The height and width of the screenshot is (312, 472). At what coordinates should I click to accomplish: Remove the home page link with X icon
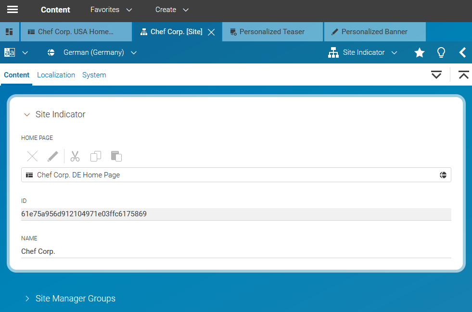click(x=32, y=156)
